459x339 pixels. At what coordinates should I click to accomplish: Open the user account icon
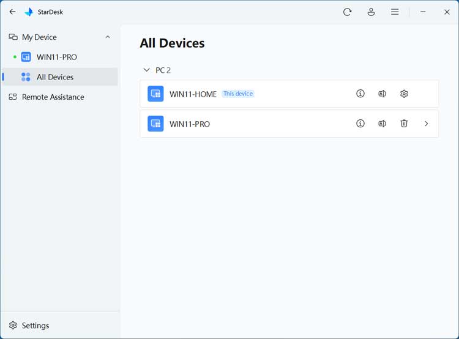[371, 12]
